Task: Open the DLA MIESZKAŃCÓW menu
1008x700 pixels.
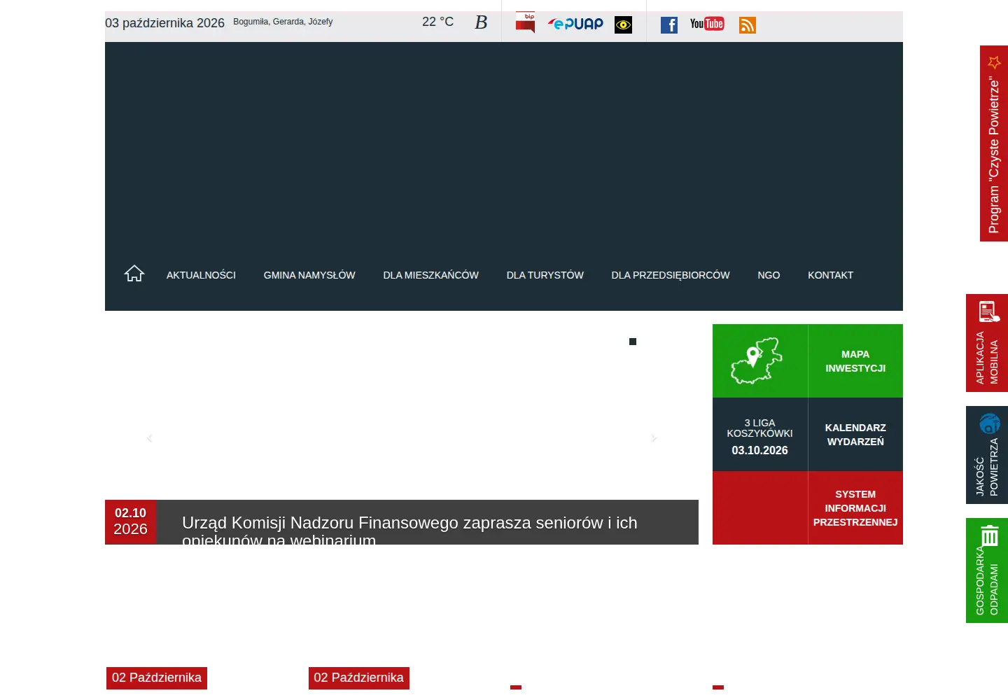Action: 431,275
